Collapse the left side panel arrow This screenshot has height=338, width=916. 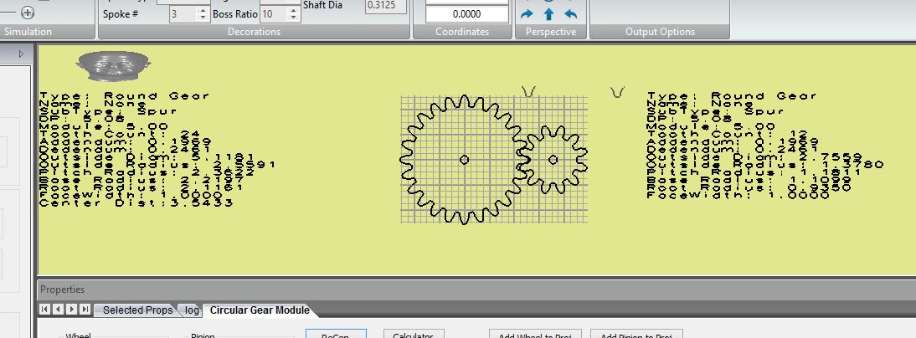(23, 53)
